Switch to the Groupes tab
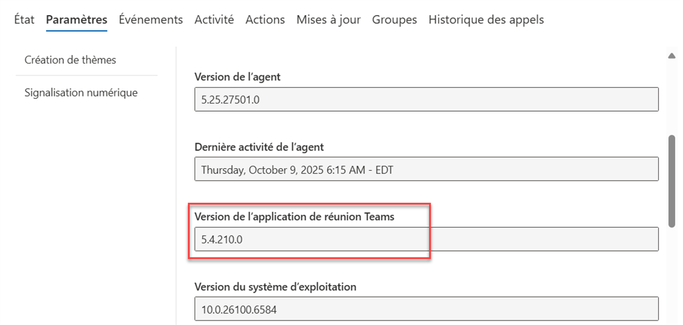 point(394,20)
